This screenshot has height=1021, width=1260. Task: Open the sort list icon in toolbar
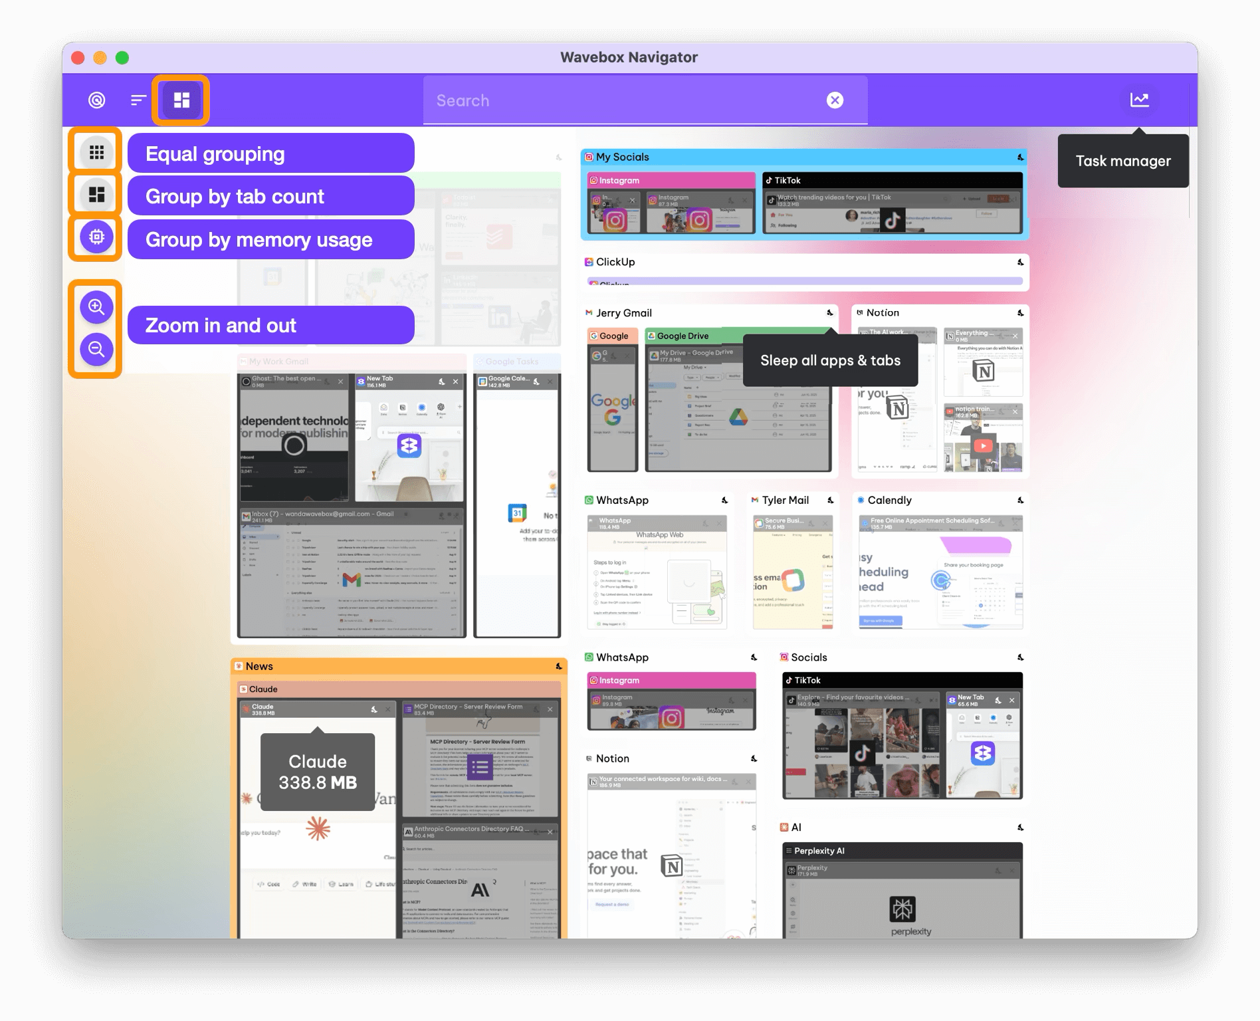point(138,100)
